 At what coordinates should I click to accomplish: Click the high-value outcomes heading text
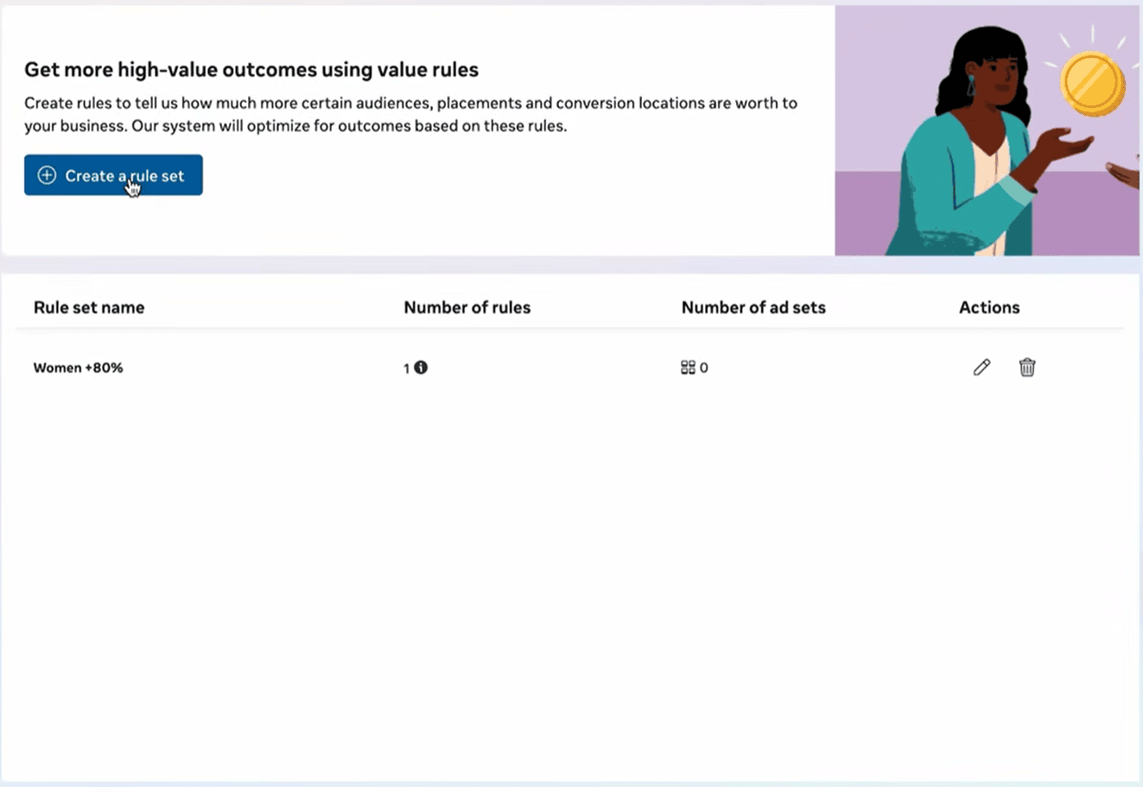click(251, 70)
